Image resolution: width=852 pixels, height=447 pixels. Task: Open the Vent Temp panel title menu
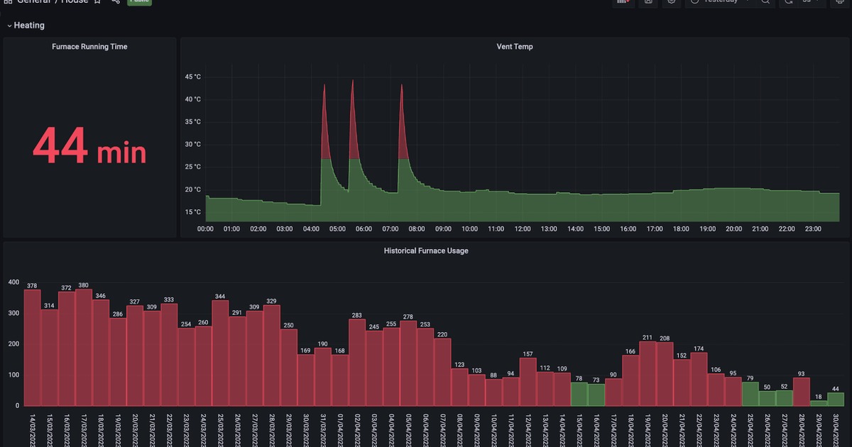[515, 47]
